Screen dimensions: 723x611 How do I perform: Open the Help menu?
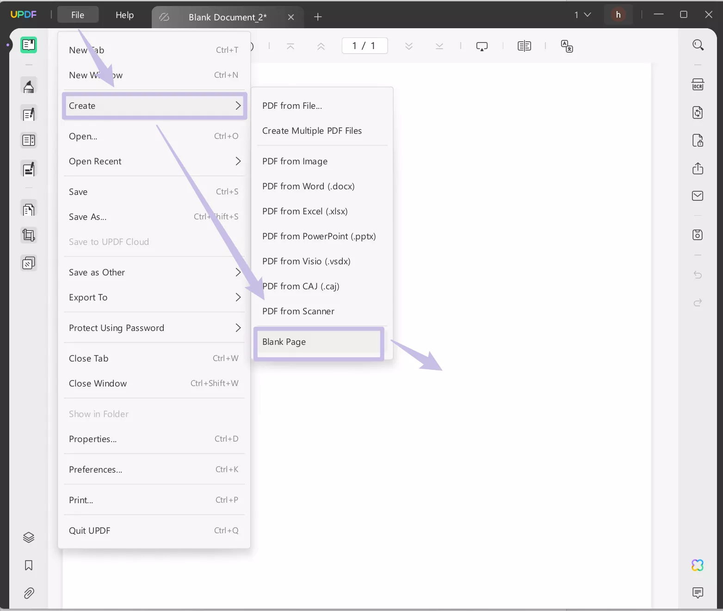click(x=124, y=15)
